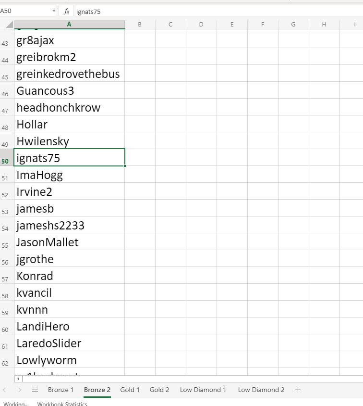The image size is (363, 406).
Task: Open the all sheets list icon
Action: point(35,390)
